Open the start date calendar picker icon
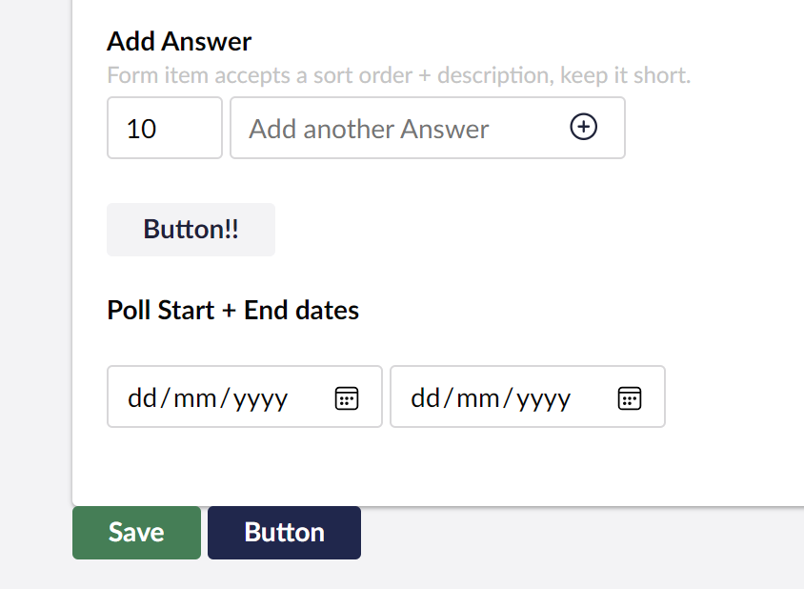The height and width of the screenshot is (589, 804). (347, 397)
